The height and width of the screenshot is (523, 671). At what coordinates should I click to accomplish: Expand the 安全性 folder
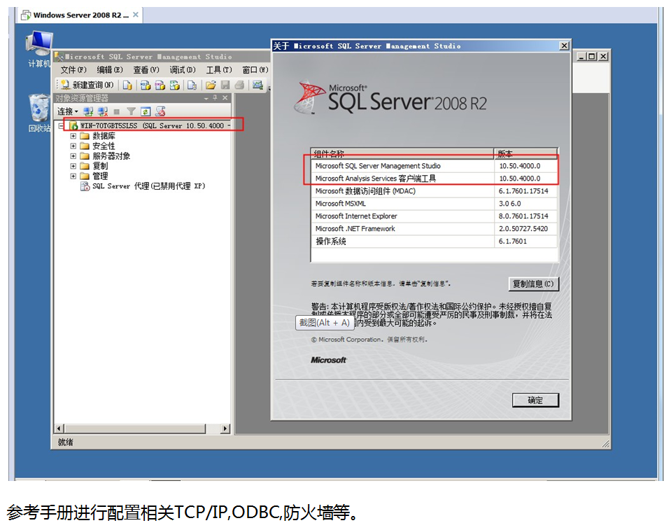tap(73, 146)
